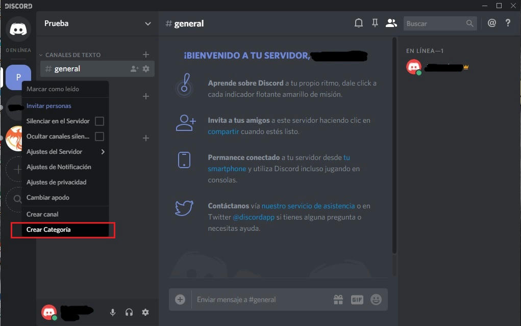
Task: Click the crown owner icon in member list
Action: [466, 67]
